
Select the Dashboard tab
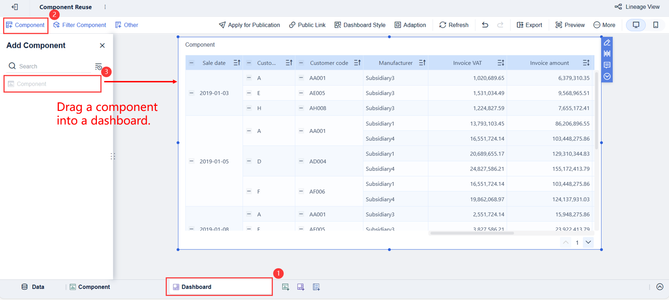point(219,287)
